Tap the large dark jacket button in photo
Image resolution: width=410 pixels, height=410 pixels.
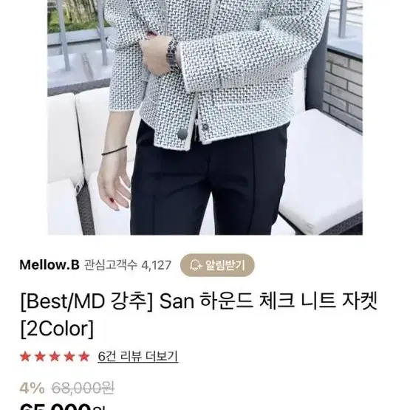pos(182,134)
